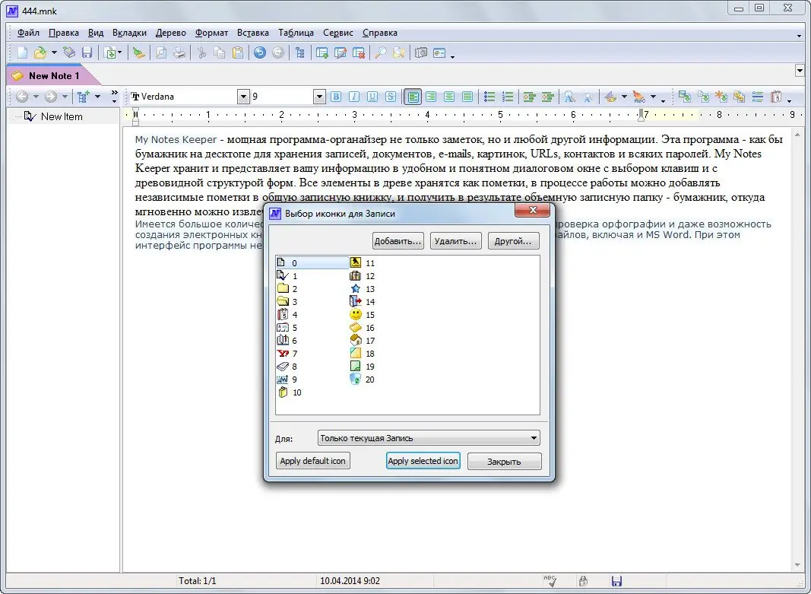Click Apply selected icon button
This screenshot has height=594, width=811.
tap(423, 461)
